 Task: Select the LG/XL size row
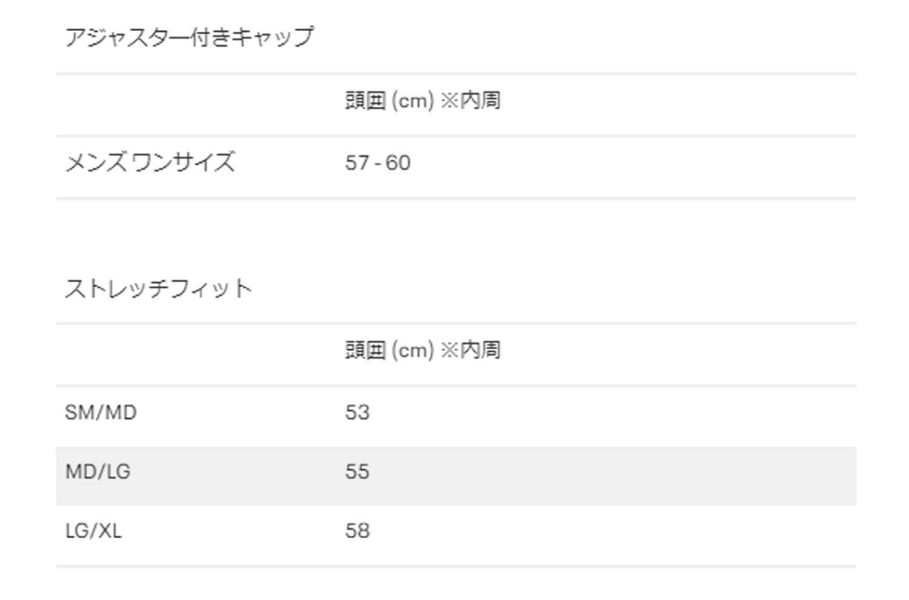click(x=455, y=535)
